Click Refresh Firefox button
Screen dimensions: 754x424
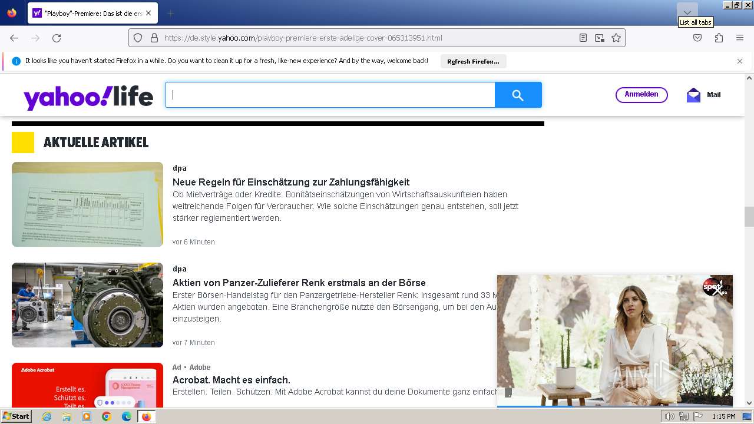tap(473, 61)
